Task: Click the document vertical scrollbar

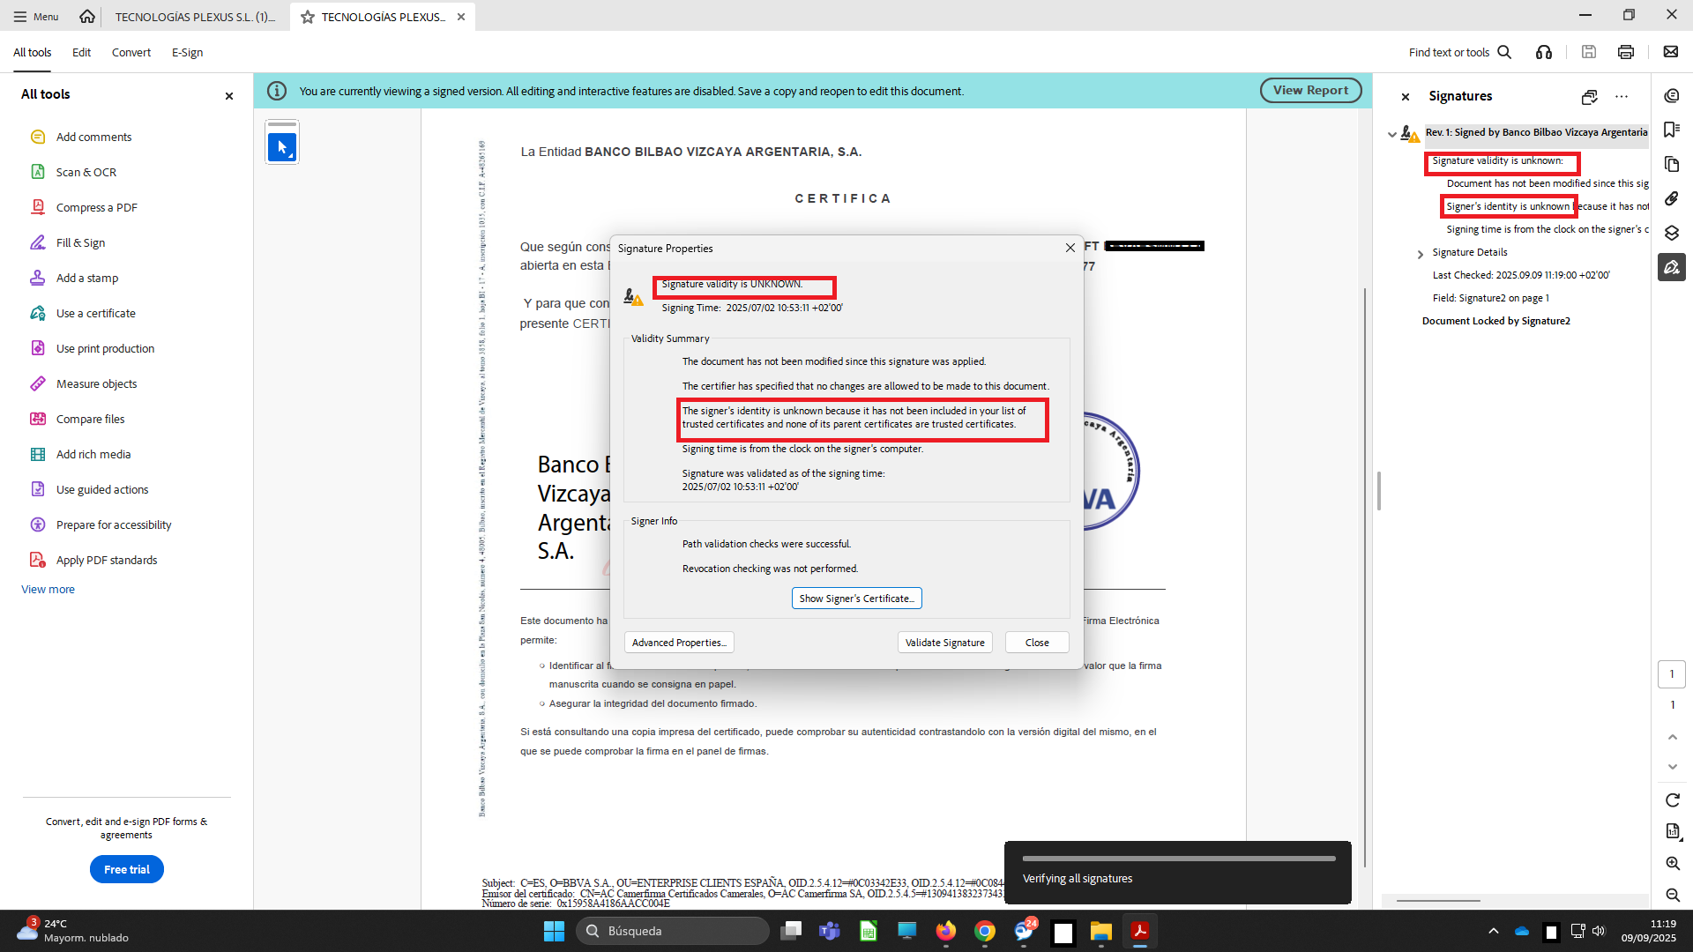Action: tap(1366, 576)
